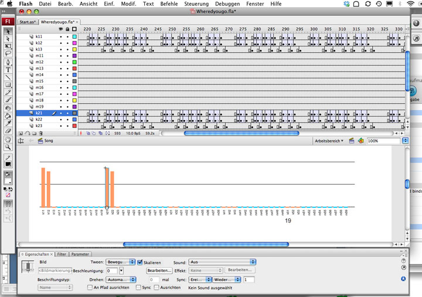Click add layer folder icon
Image resolution: width=422 pixels, height=297 pixels.
[x=34, y=133]
